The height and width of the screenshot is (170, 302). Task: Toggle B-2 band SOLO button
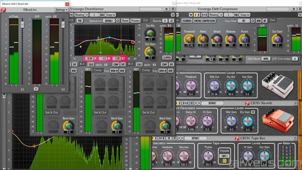click(91, 64)
